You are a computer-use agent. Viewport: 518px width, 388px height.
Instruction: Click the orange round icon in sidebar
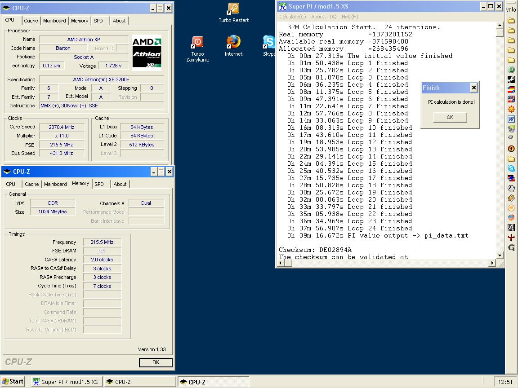511,208
